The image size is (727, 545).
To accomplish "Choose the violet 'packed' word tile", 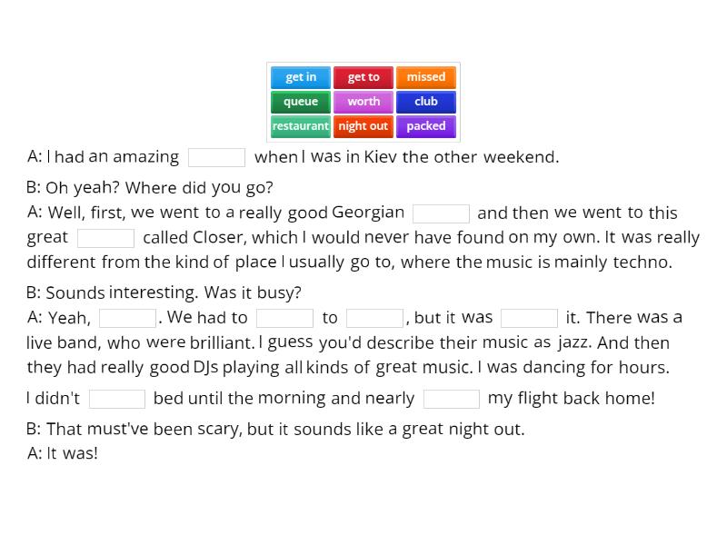I will click(x=425, y=126).
